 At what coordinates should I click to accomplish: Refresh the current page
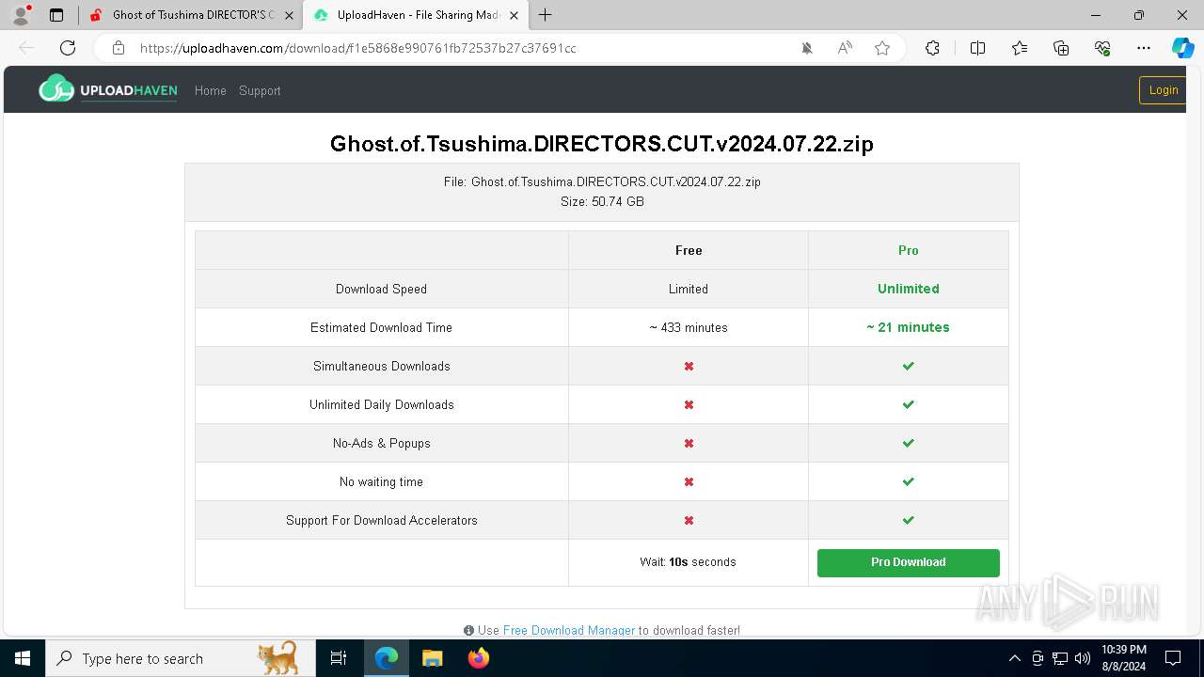point(68,48)
